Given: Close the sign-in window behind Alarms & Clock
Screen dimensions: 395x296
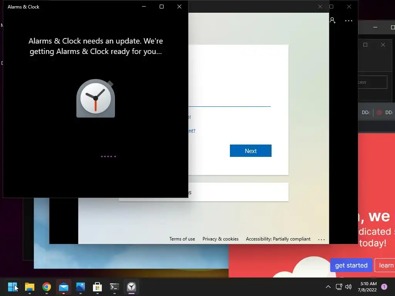Looking at the screenshot, I should [320, 7].
